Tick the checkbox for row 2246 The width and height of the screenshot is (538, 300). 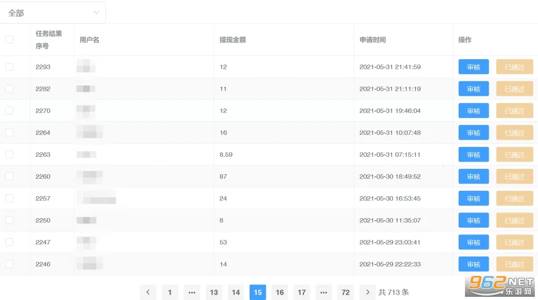pyautogui.click(x=9, y=264)
